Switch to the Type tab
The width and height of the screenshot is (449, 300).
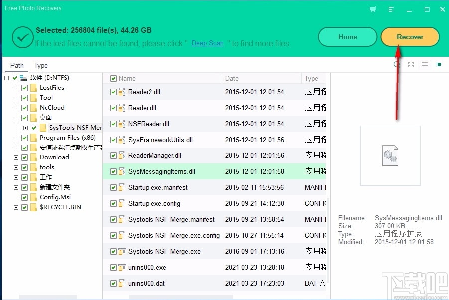pyautogui.click(x=41, y=65)
